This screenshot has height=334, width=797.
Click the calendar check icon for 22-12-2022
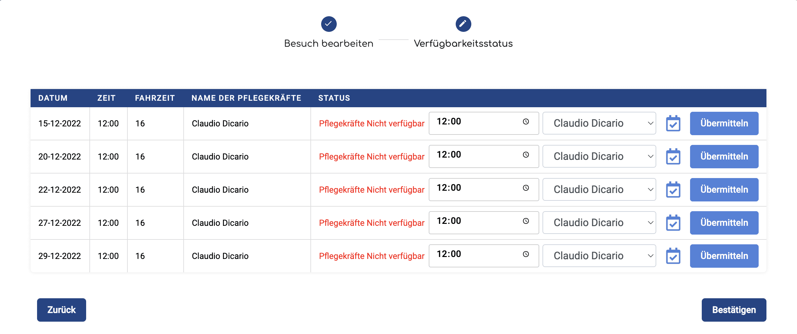coord(673,190)
